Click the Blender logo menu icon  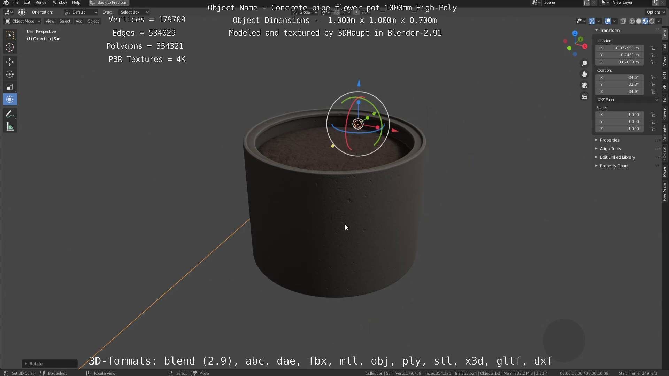(6, 2)
